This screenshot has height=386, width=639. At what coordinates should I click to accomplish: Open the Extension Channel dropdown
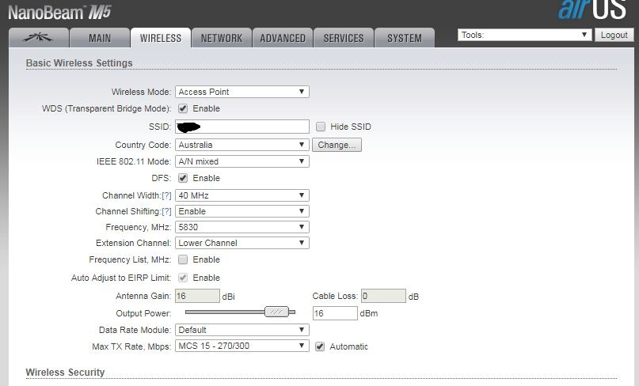pos(242,243)
